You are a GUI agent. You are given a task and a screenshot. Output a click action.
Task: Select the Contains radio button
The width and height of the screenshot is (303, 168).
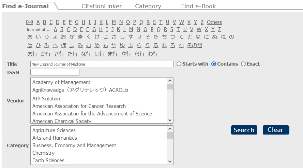coord(214,64)
